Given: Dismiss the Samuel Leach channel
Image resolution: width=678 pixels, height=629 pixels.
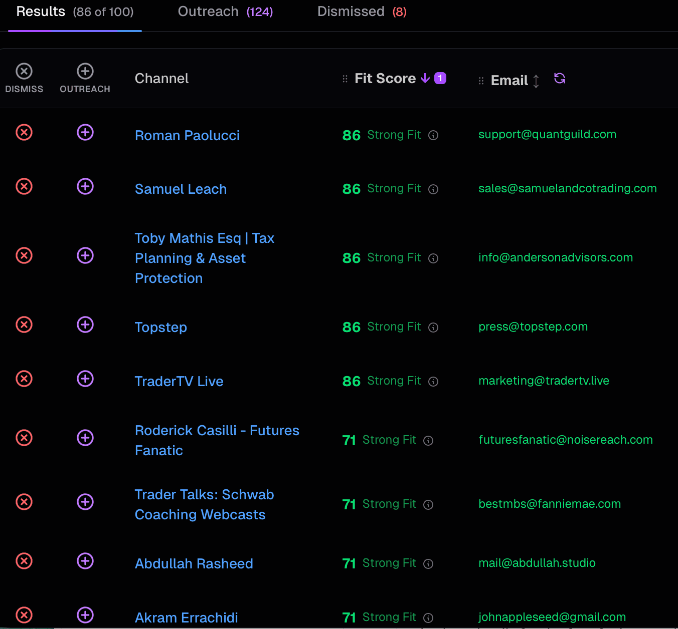Looking at the screenshot, I should [x=24, y=186].
